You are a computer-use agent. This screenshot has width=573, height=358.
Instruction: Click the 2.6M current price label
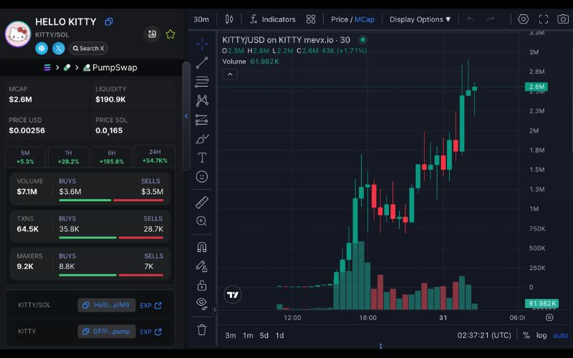point(536,87)
